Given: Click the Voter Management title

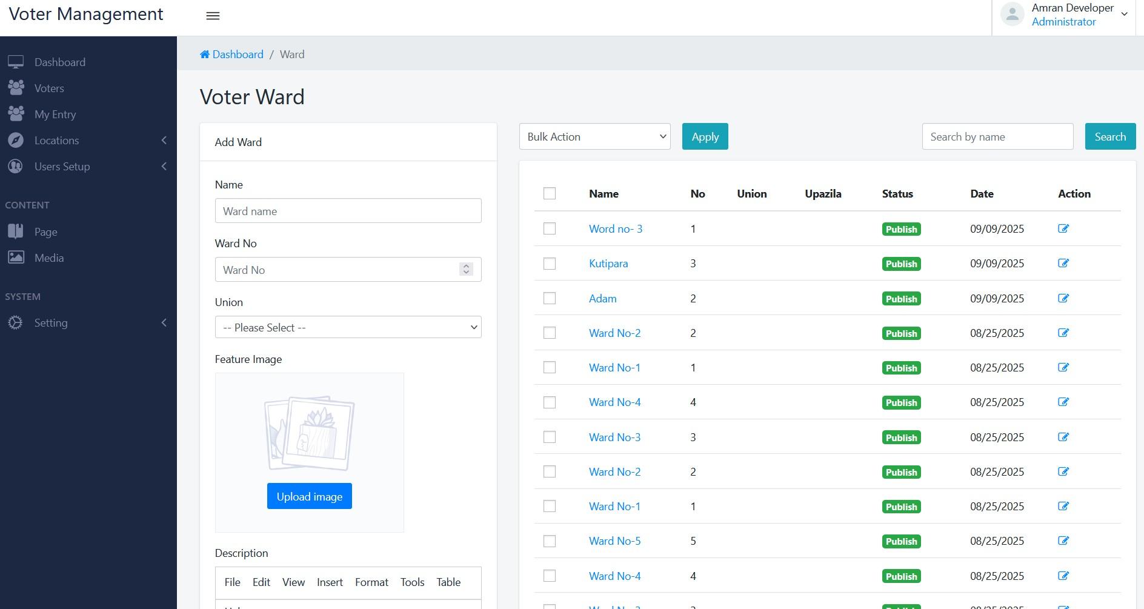Looking at the screenshot, I should coord(86,14).
